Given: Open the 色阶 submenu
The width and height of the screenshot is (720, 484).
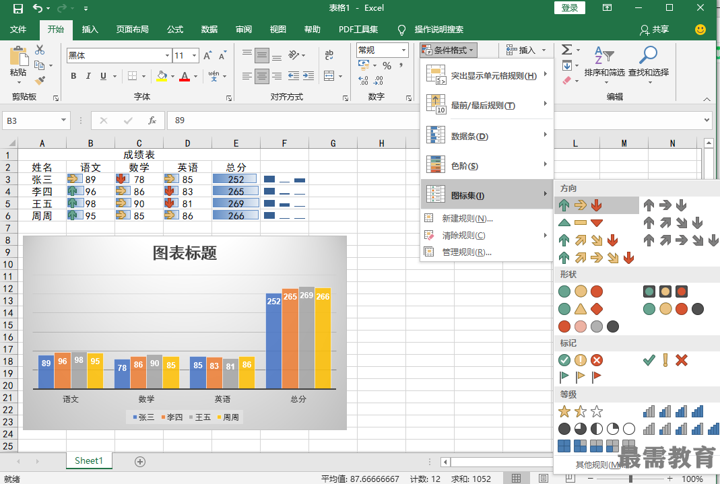Looking at the screenshot, I should (x=486, y=166).
